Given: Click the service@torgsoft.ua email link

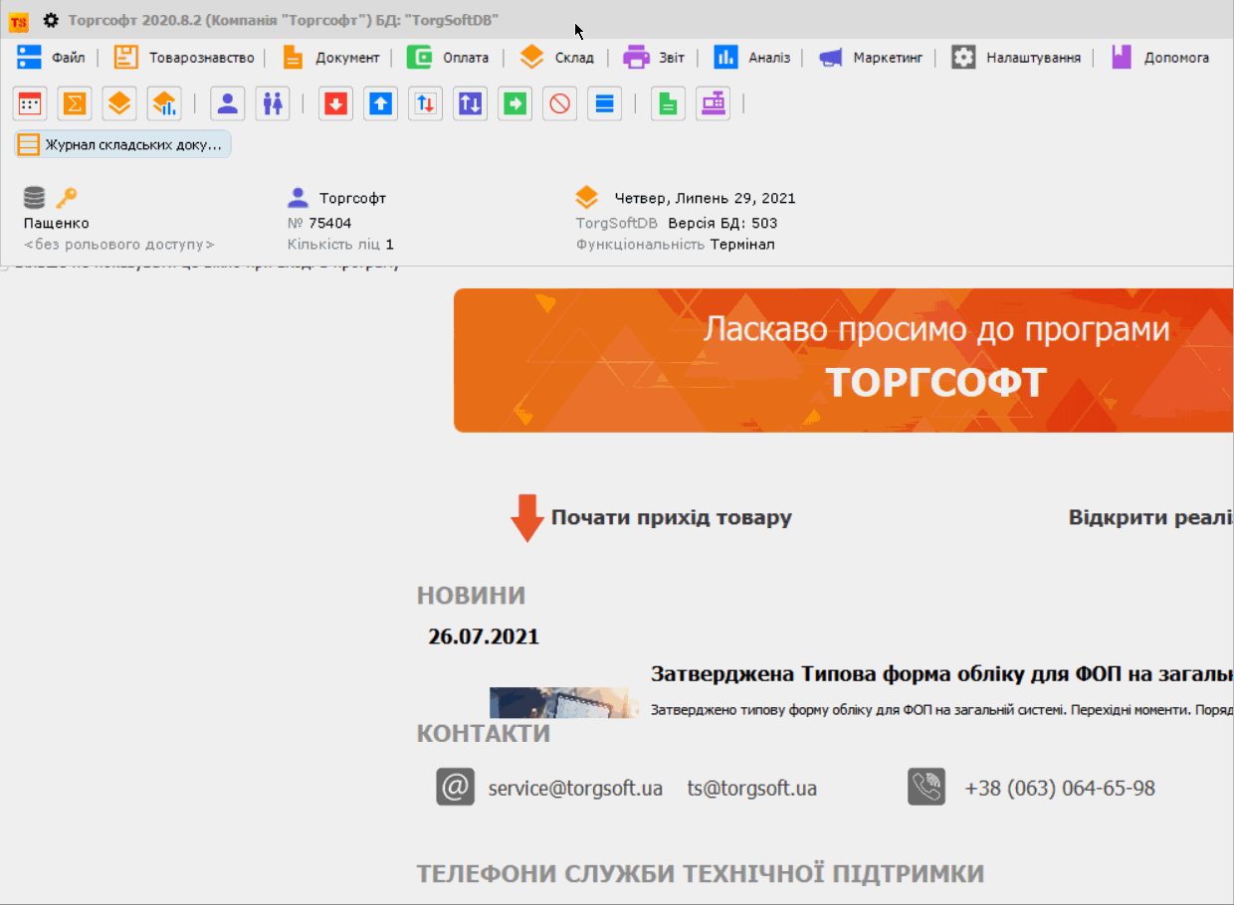Looking at the screenshot, I should click(575, 789).
